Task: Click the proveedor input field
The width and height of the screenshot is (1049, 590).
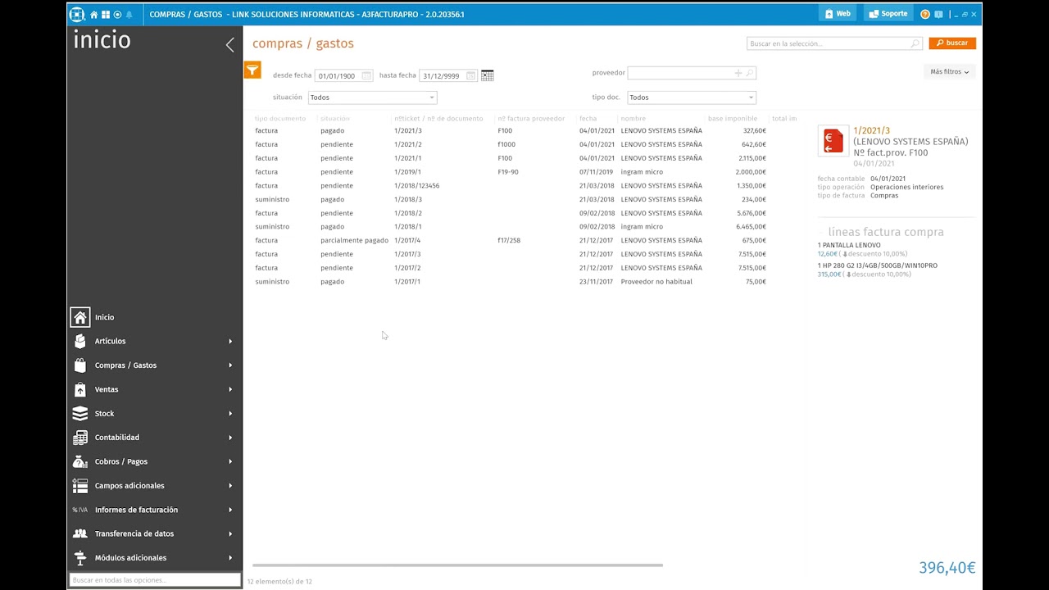Action: click(x=692, y=73)
